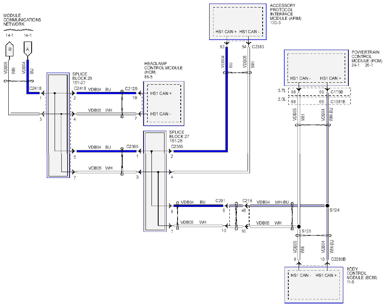This screenshot has width=386, height=307.
Task: Click pin number "19" under C2129
Action: (134, 98)
